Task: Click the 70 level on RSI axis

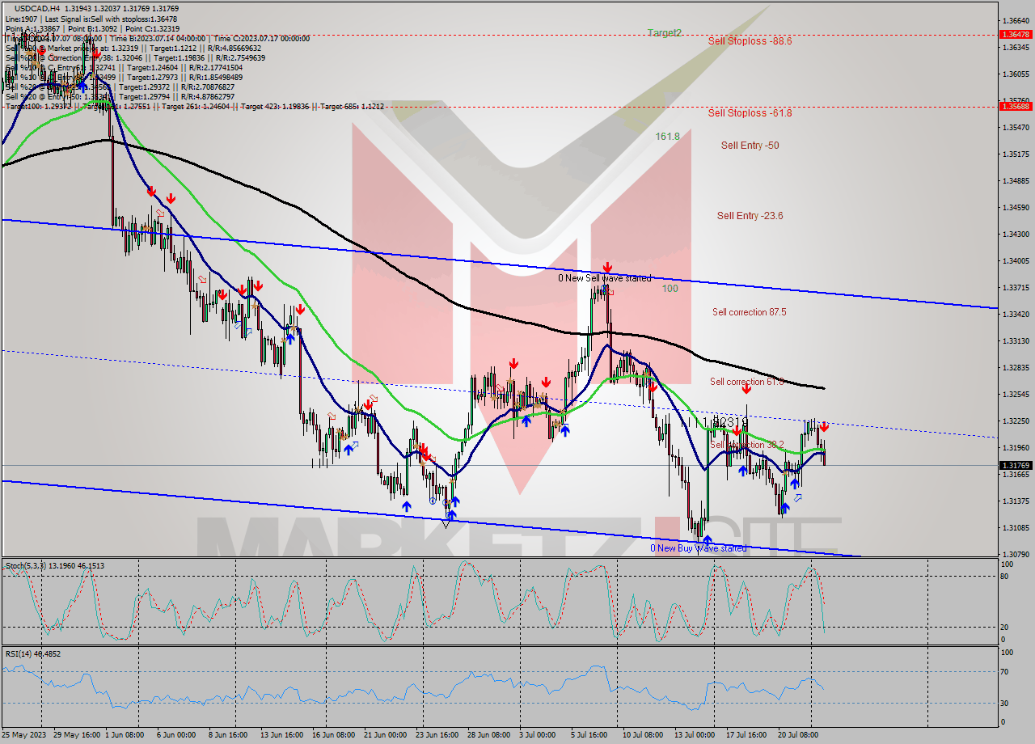Action: (1003, 671)
